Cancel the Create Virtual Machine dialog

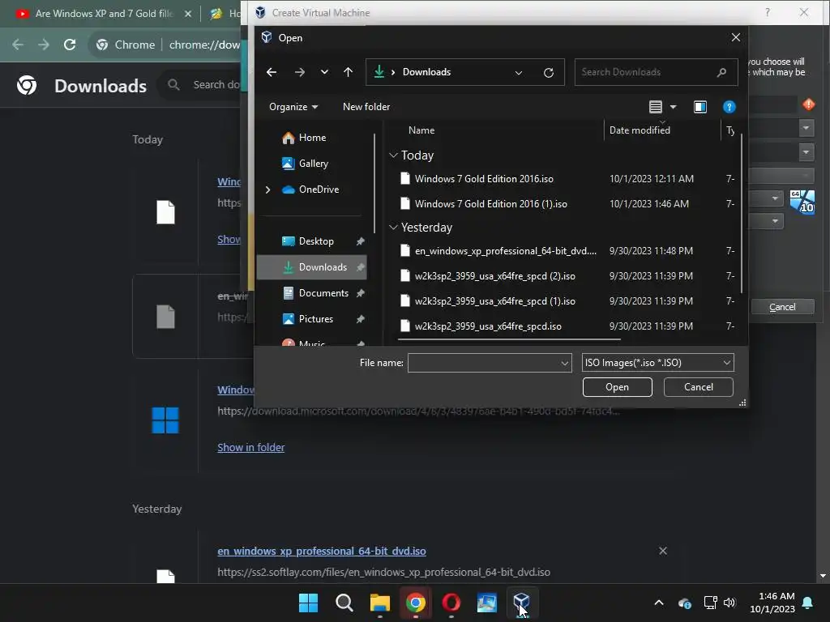[x=782, y=307]
